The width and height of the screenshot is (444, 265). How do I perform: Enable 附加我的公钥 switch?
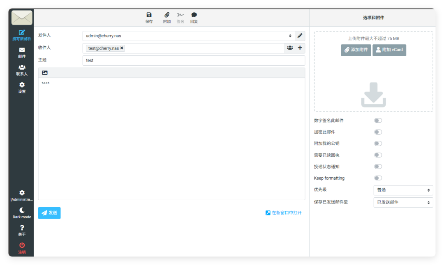pos(378,144)
